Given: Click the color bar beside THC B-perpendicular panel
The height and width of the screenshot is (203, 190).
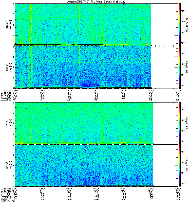Looking at the screenshot, I should pyautogui.click(x=180, y=123).
